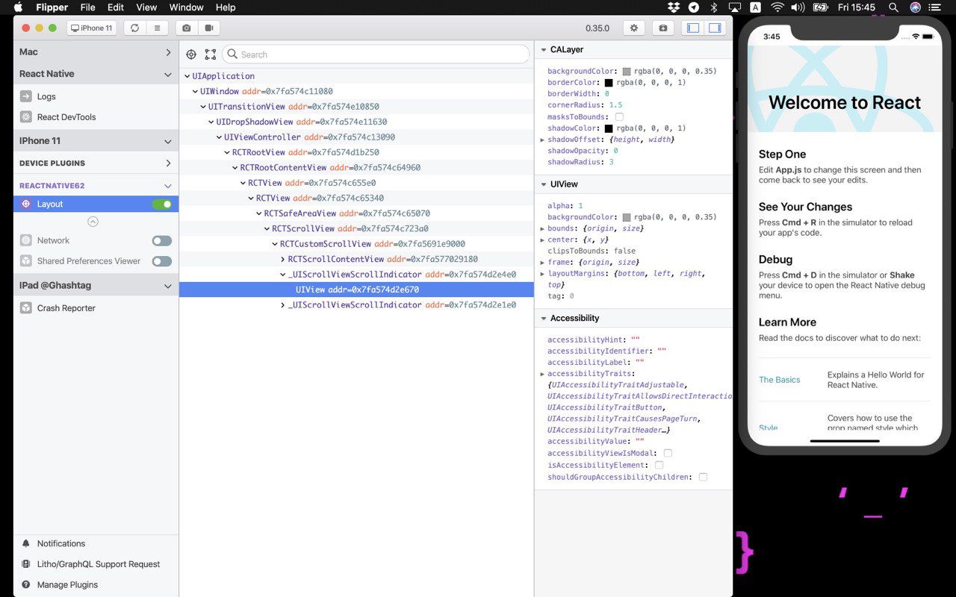Check accessibilityViewIsModal checkbox

tap(668, 453)
